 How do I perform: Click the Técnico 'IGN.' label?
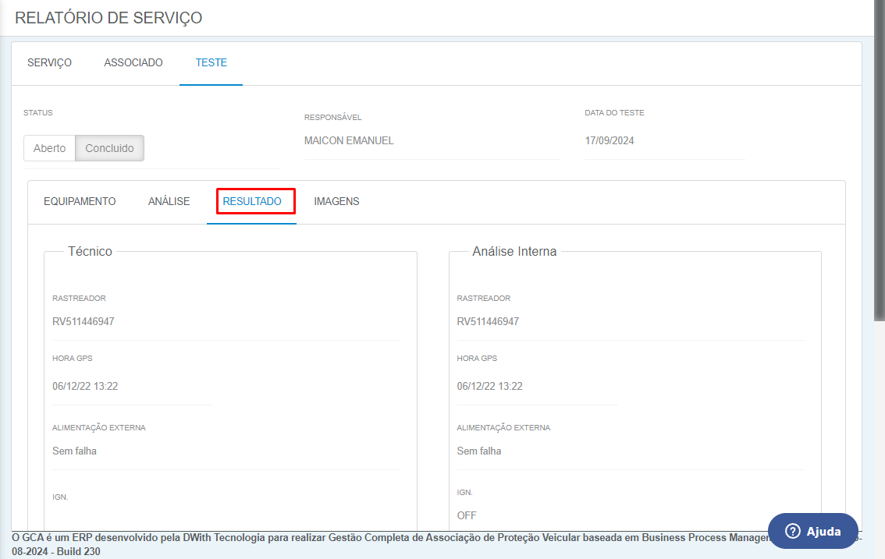(60, 497)
